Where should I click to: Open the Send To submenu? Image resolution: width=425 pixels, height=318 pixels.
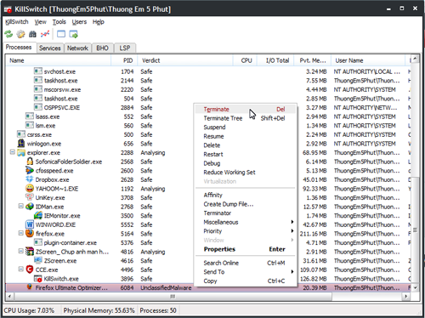[246, 272]
